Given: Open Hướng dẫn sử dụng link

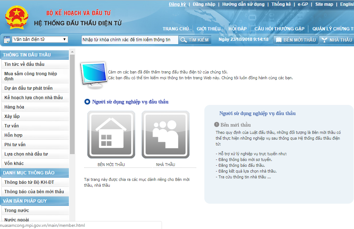Looking at the screenshot, I should point(243,4).
